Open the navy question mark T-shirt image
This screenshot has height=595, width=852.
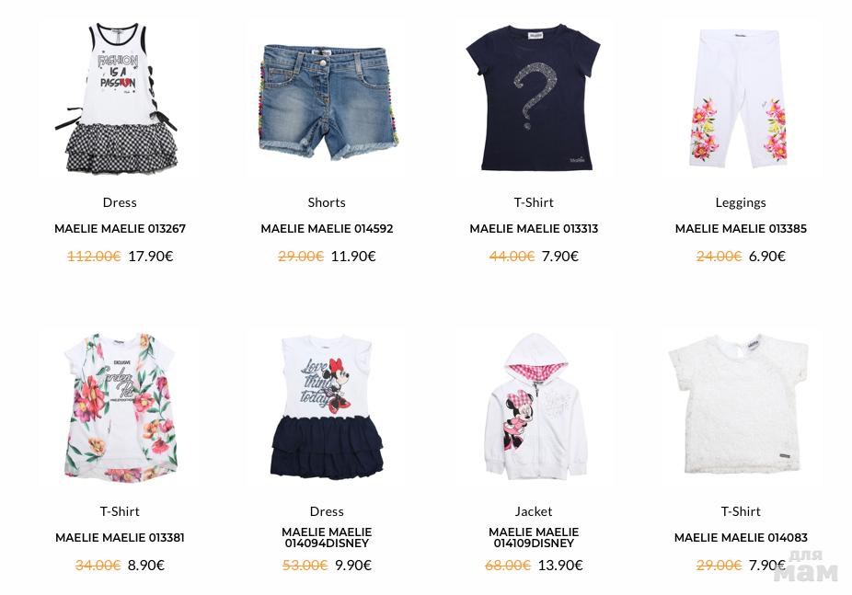534,97
